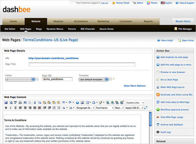The image size is (196, 144).
Task: Click the image manager icon
Action: (x=82, y=103)
